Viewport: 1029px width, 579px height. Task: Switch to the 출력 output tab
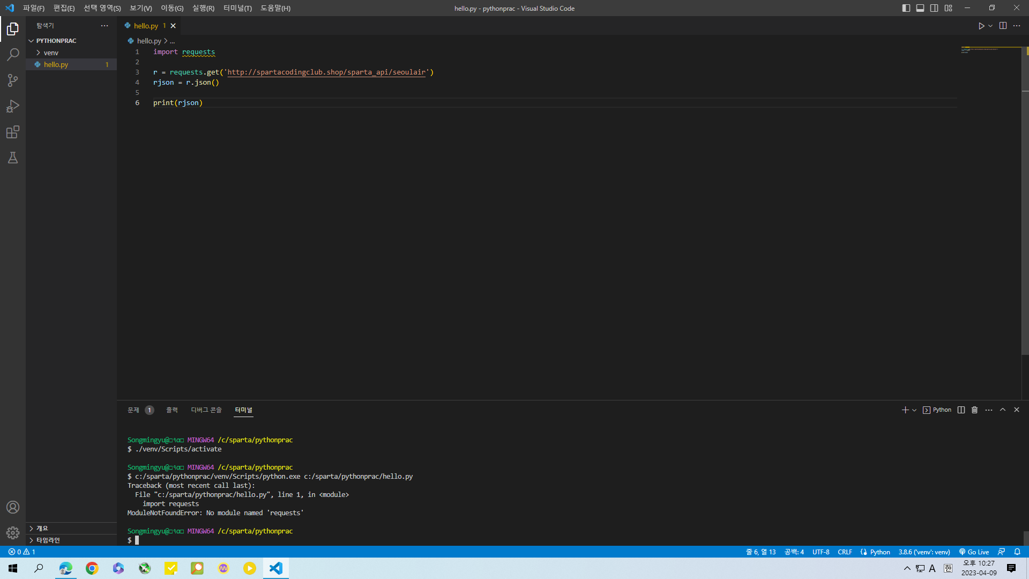(x=171, y=410)
